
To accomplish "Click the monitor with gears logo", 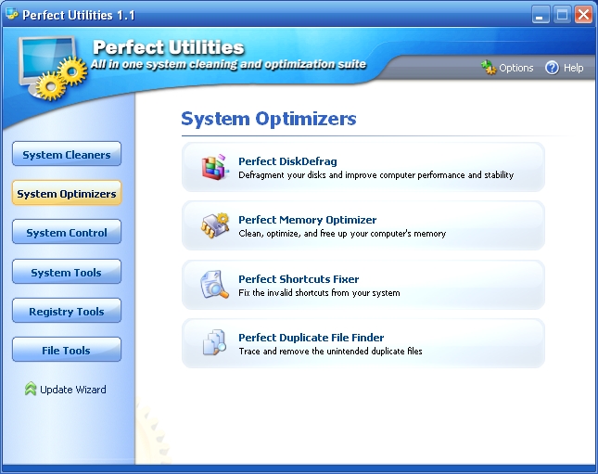I will tap(52, 69).
